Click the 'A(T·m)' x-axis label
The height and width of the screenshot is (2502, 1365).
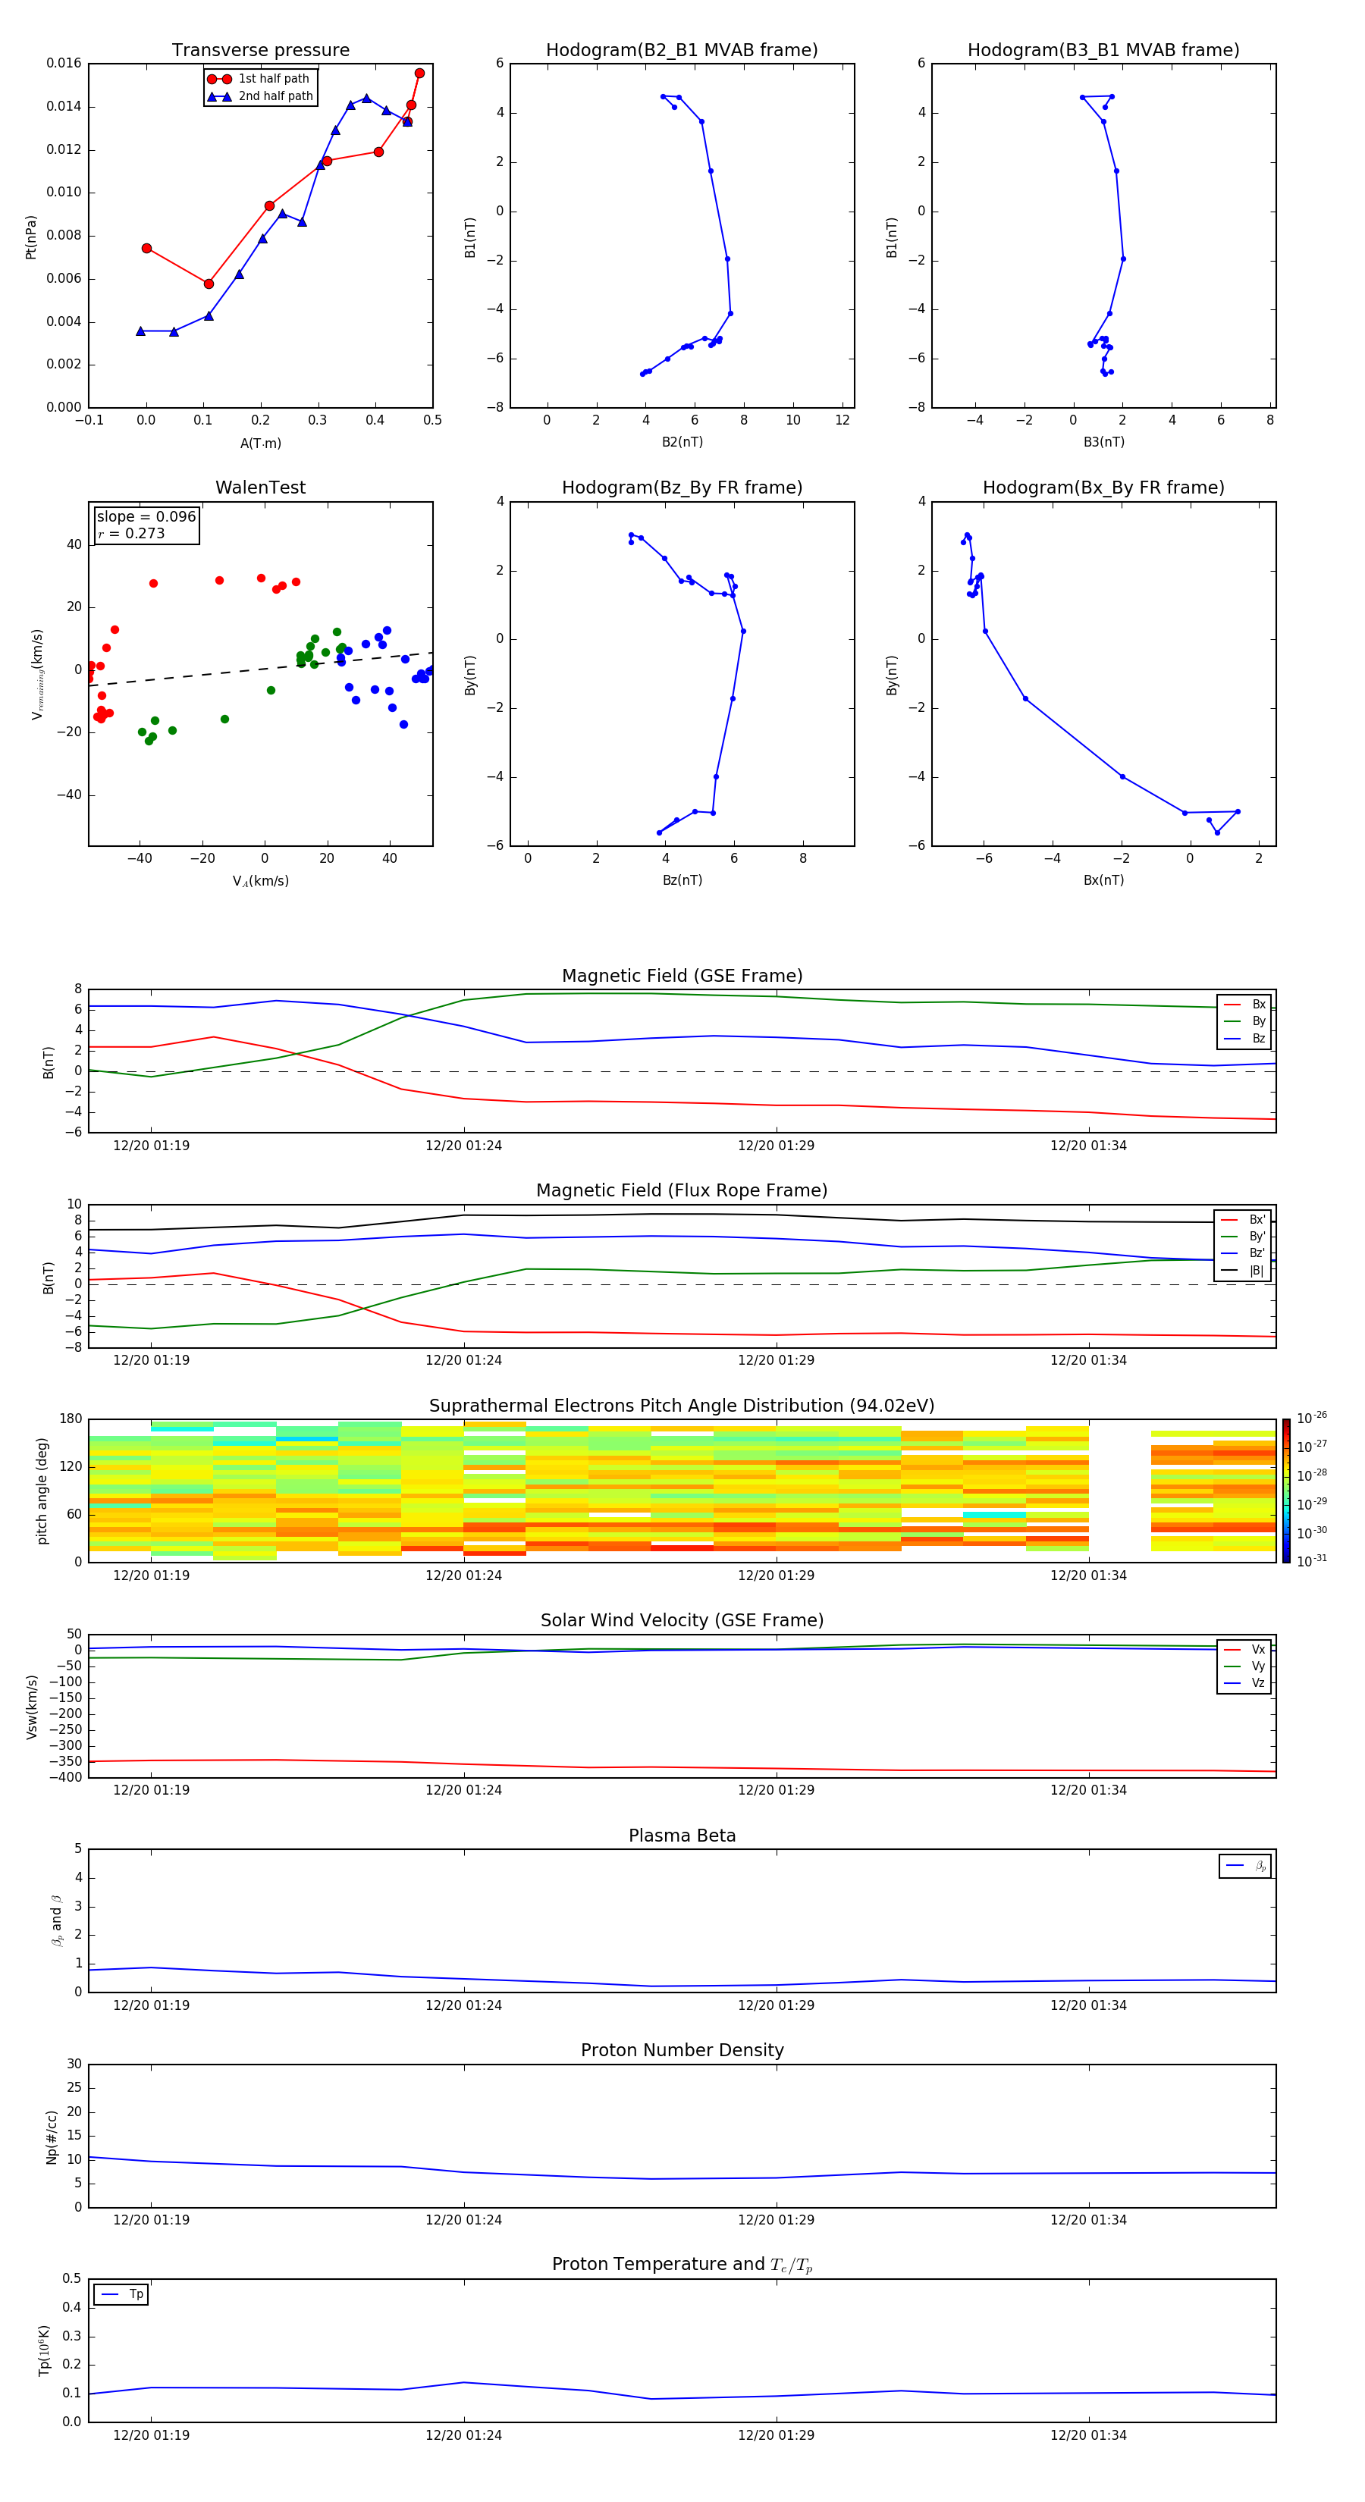click(x=260, y=443)
